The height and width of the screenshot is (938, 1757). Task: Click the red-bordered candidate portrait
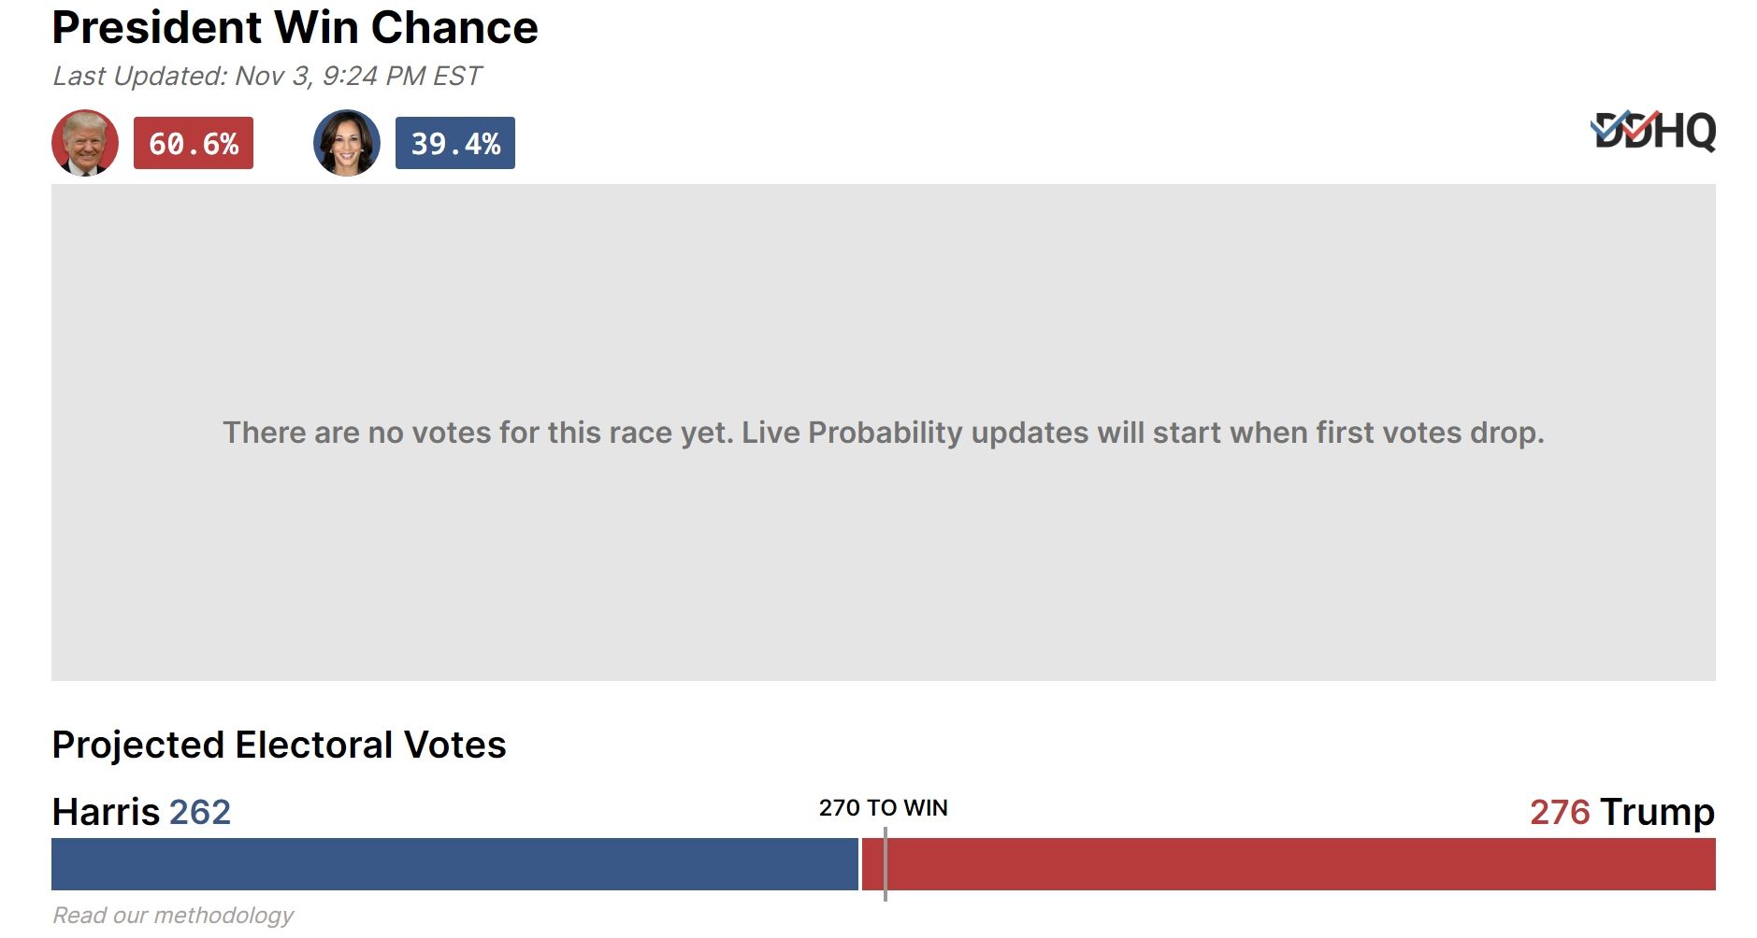click(x=85, y=143)
